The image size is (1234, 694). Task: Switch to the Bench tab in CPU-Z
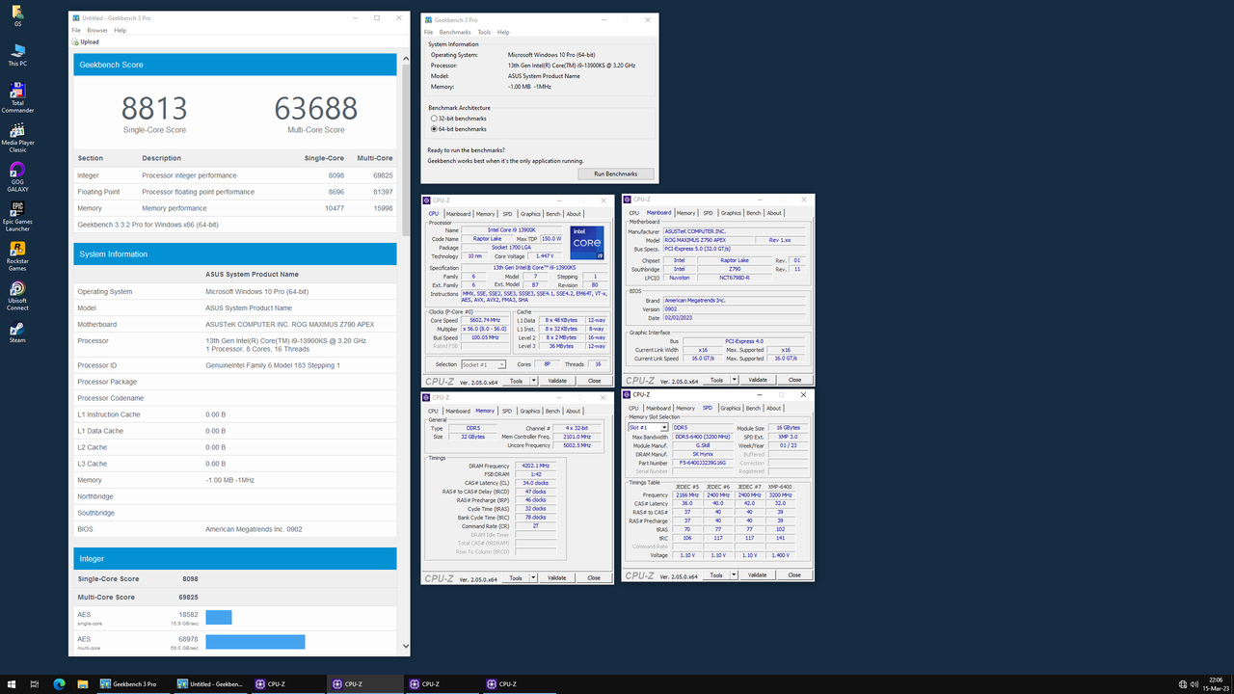tap(552, 214)
